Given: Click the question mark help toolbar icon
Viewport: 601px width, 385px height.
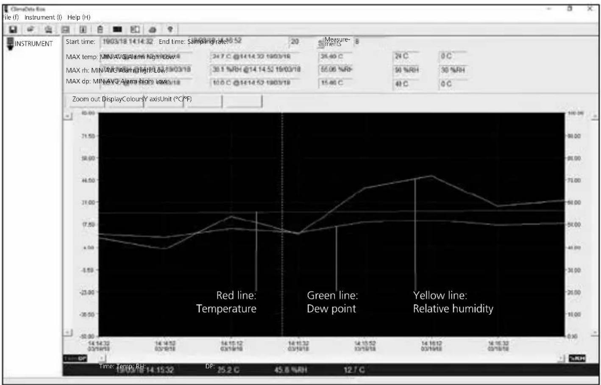Looking at the screenshot, I should point(170,29).
